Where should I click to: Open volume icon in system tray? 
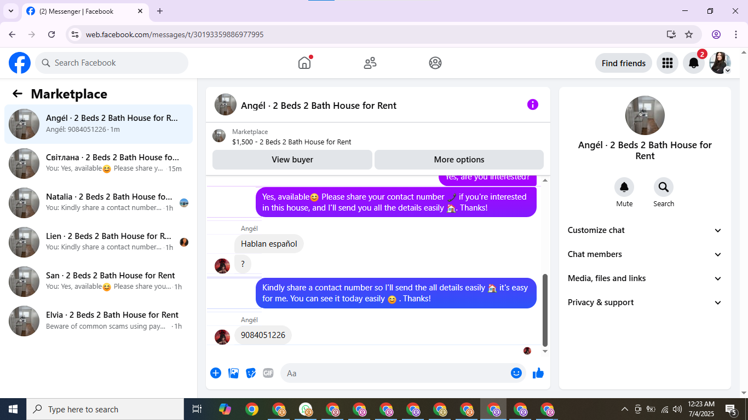(x=677, y=409)
